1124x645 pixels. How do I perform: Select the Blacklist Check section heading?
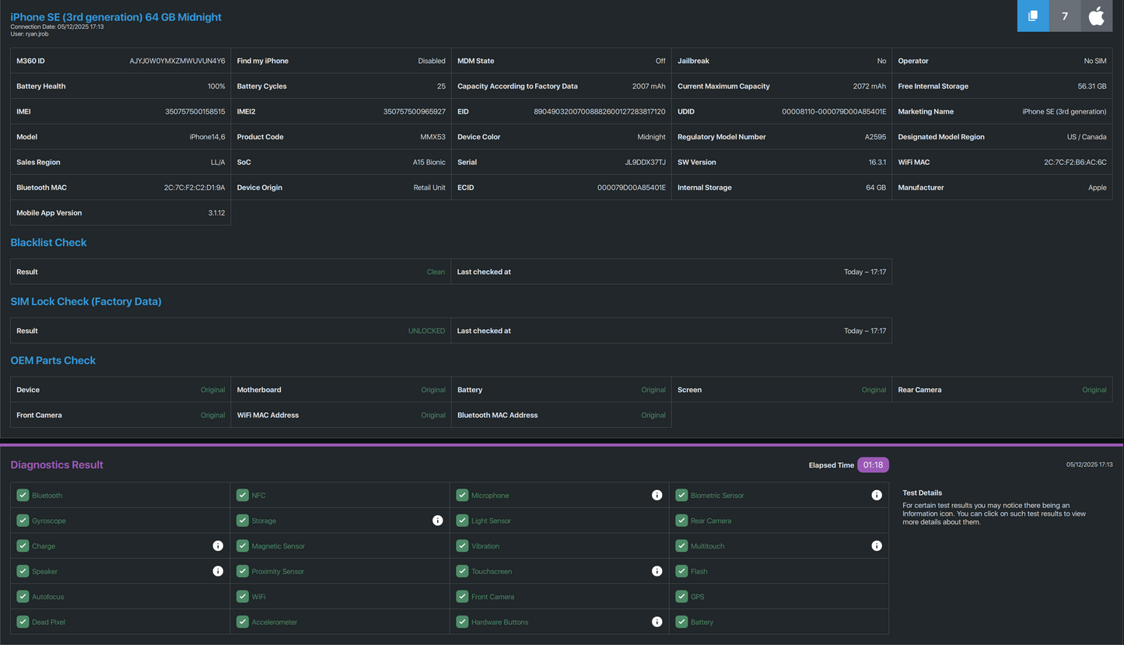tap(48, 243)
